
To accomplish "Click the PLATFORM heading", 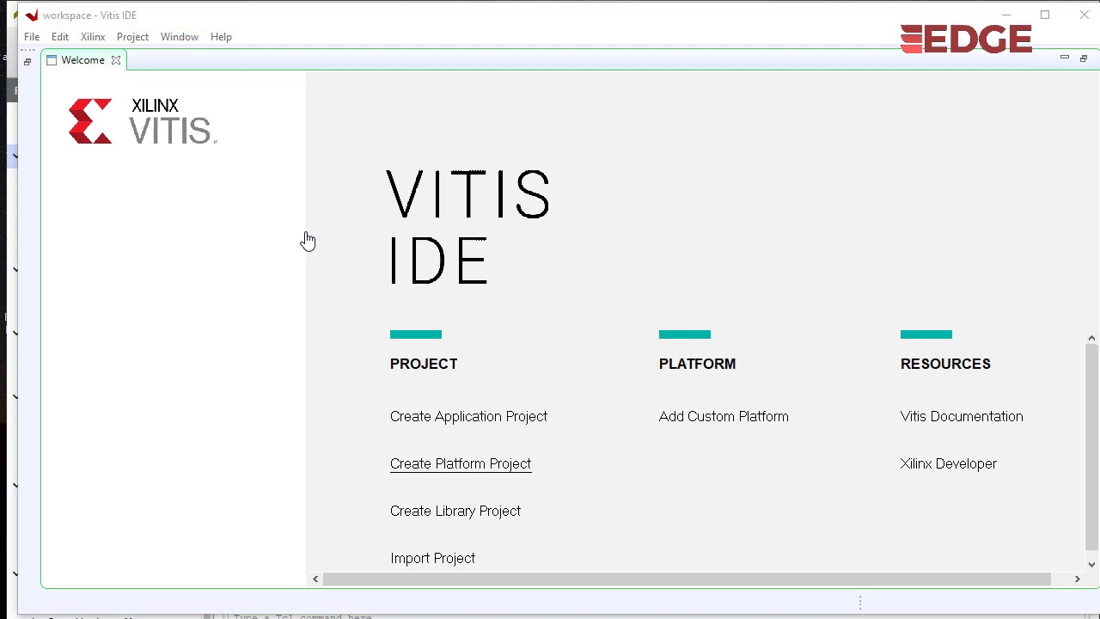I will [697, 364].
